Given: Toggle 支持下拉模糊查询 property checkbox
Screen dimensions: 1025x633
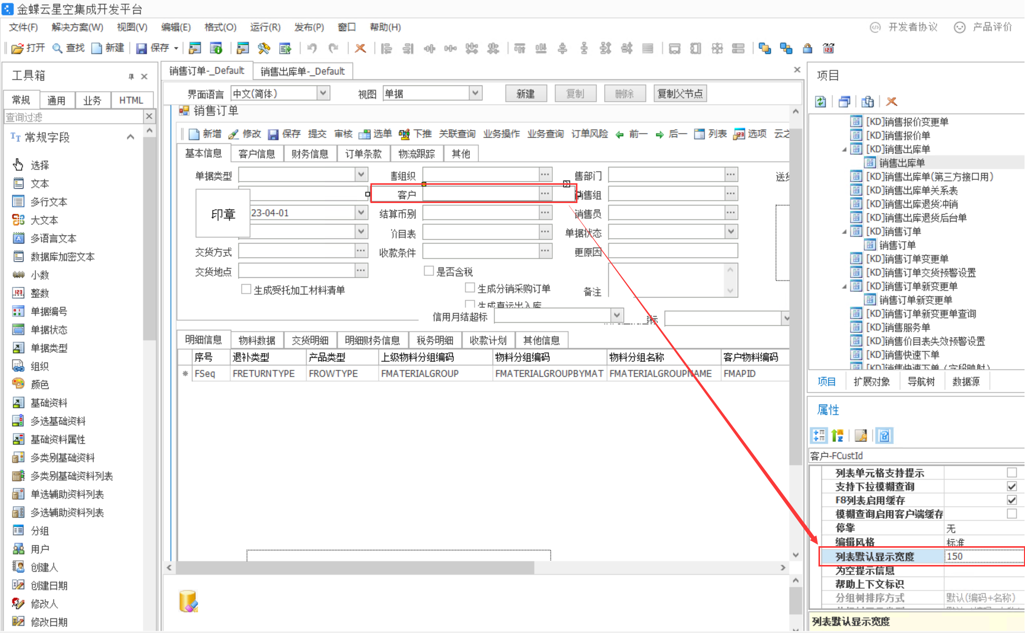Looking at the screenshot, I should [1012, 486].
